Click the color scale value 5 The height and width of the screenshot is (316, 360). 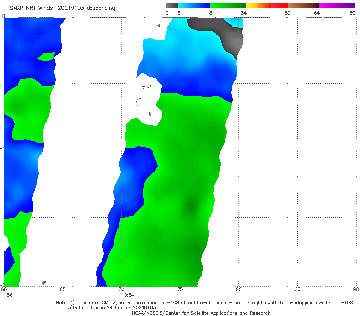pyautogui.click(x=179, y=13)
